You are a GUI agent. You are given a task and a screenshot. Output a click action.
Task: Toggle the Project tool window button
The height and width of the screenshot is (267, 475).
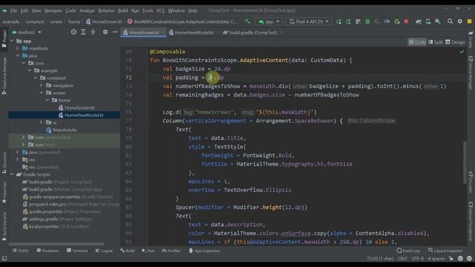[x=4, y=39]
